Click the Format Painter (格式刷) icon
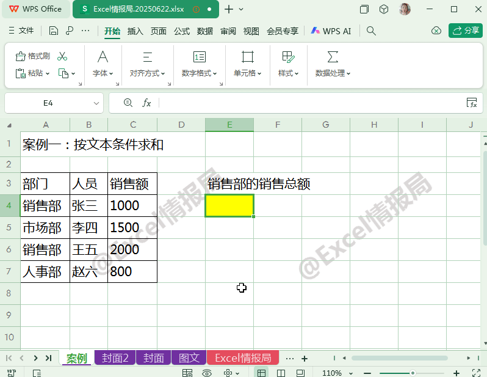 (x=21, y=56)
